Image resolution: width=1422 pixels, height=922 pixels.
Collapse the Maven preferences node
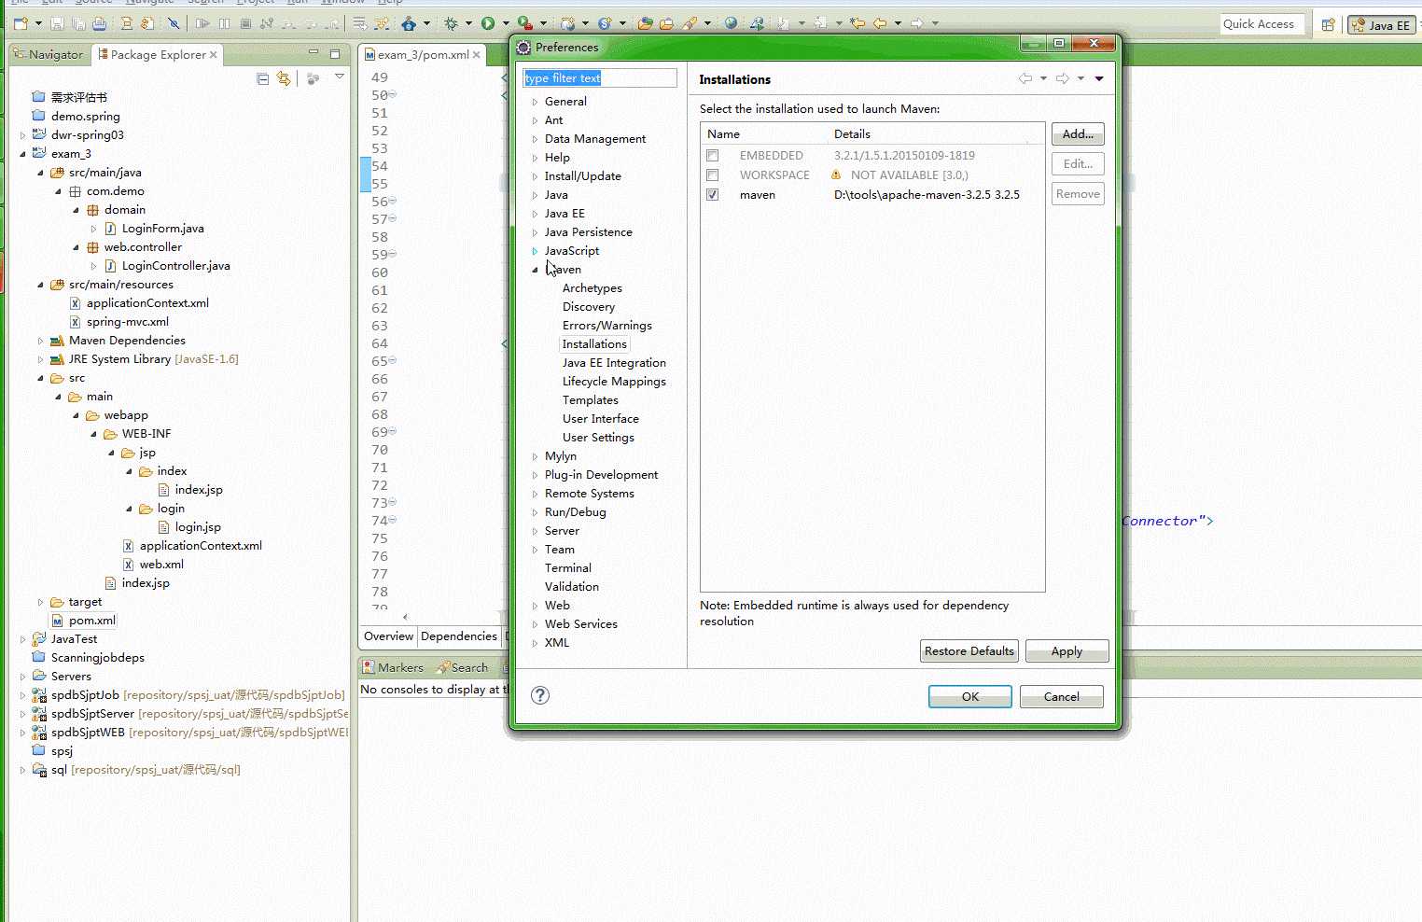535,270
